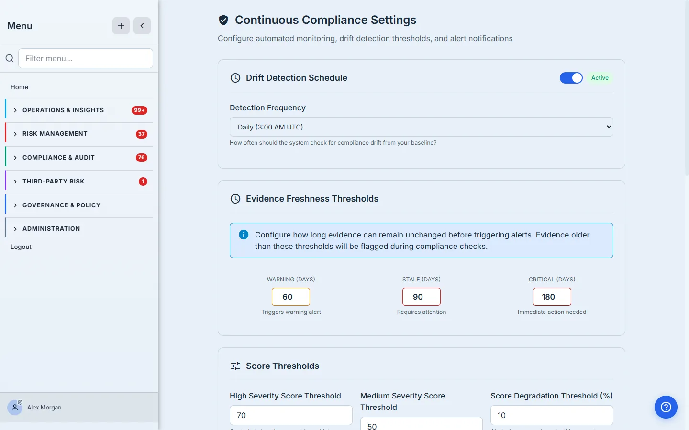Expand Third-Party Risk chevron

pos(15,182)
